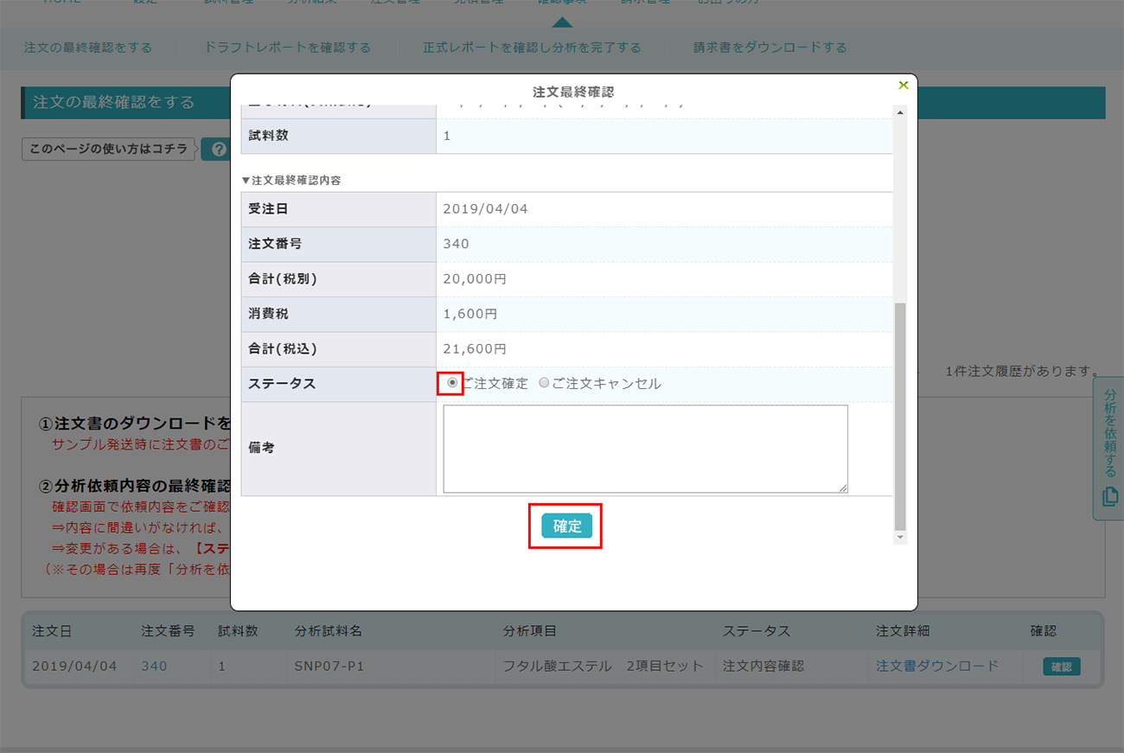1124x753 pixels.
Task: Click the 注文内容確認 status cell
Action: tap(763, 666)
